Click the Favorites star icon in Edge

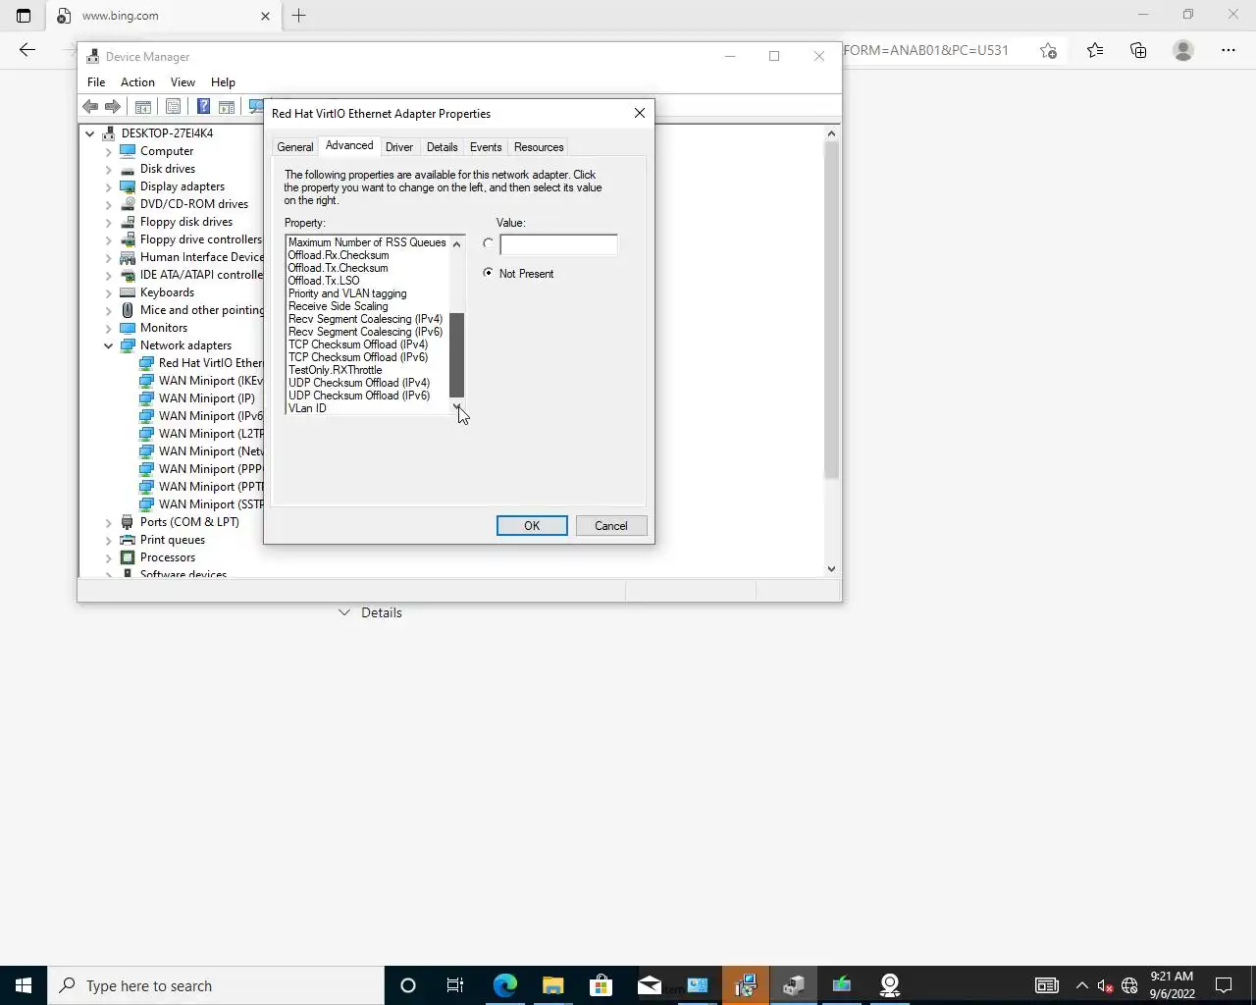point(1095,50)
